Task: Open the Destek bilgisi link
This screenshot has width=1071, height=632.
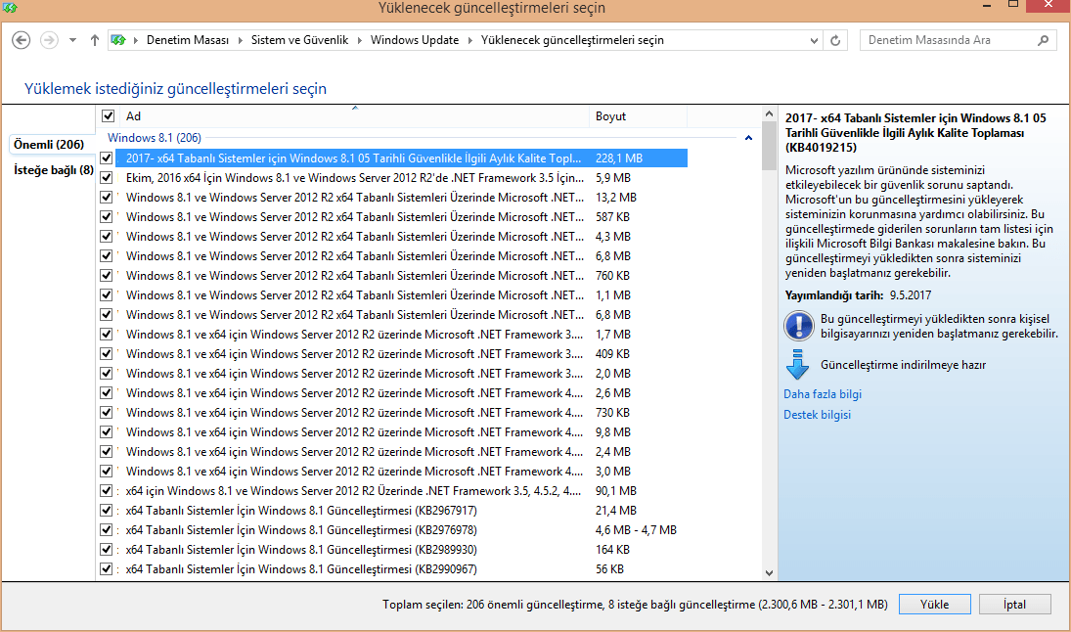Action: [817, 415]
